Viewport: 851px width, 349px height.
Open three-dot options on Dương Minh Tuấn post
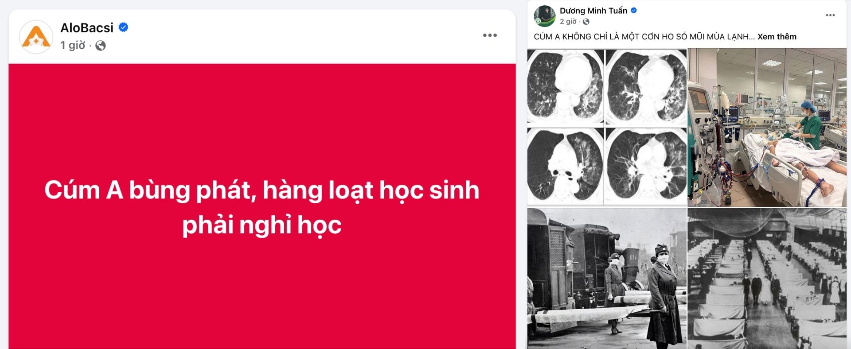click(x=830, y=15)
